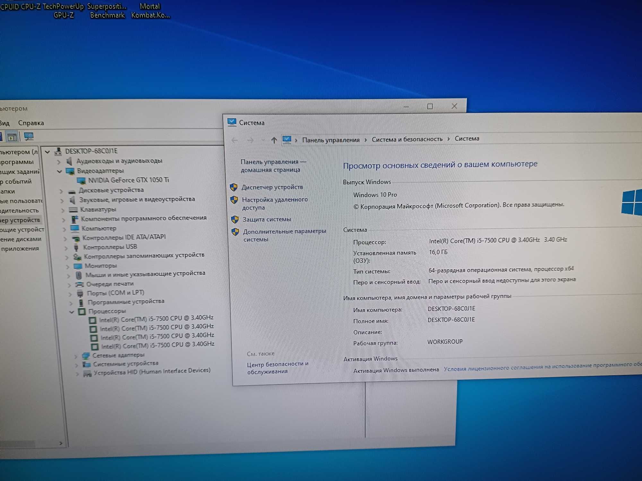Click the Мониторы icon

click(78, 266)
